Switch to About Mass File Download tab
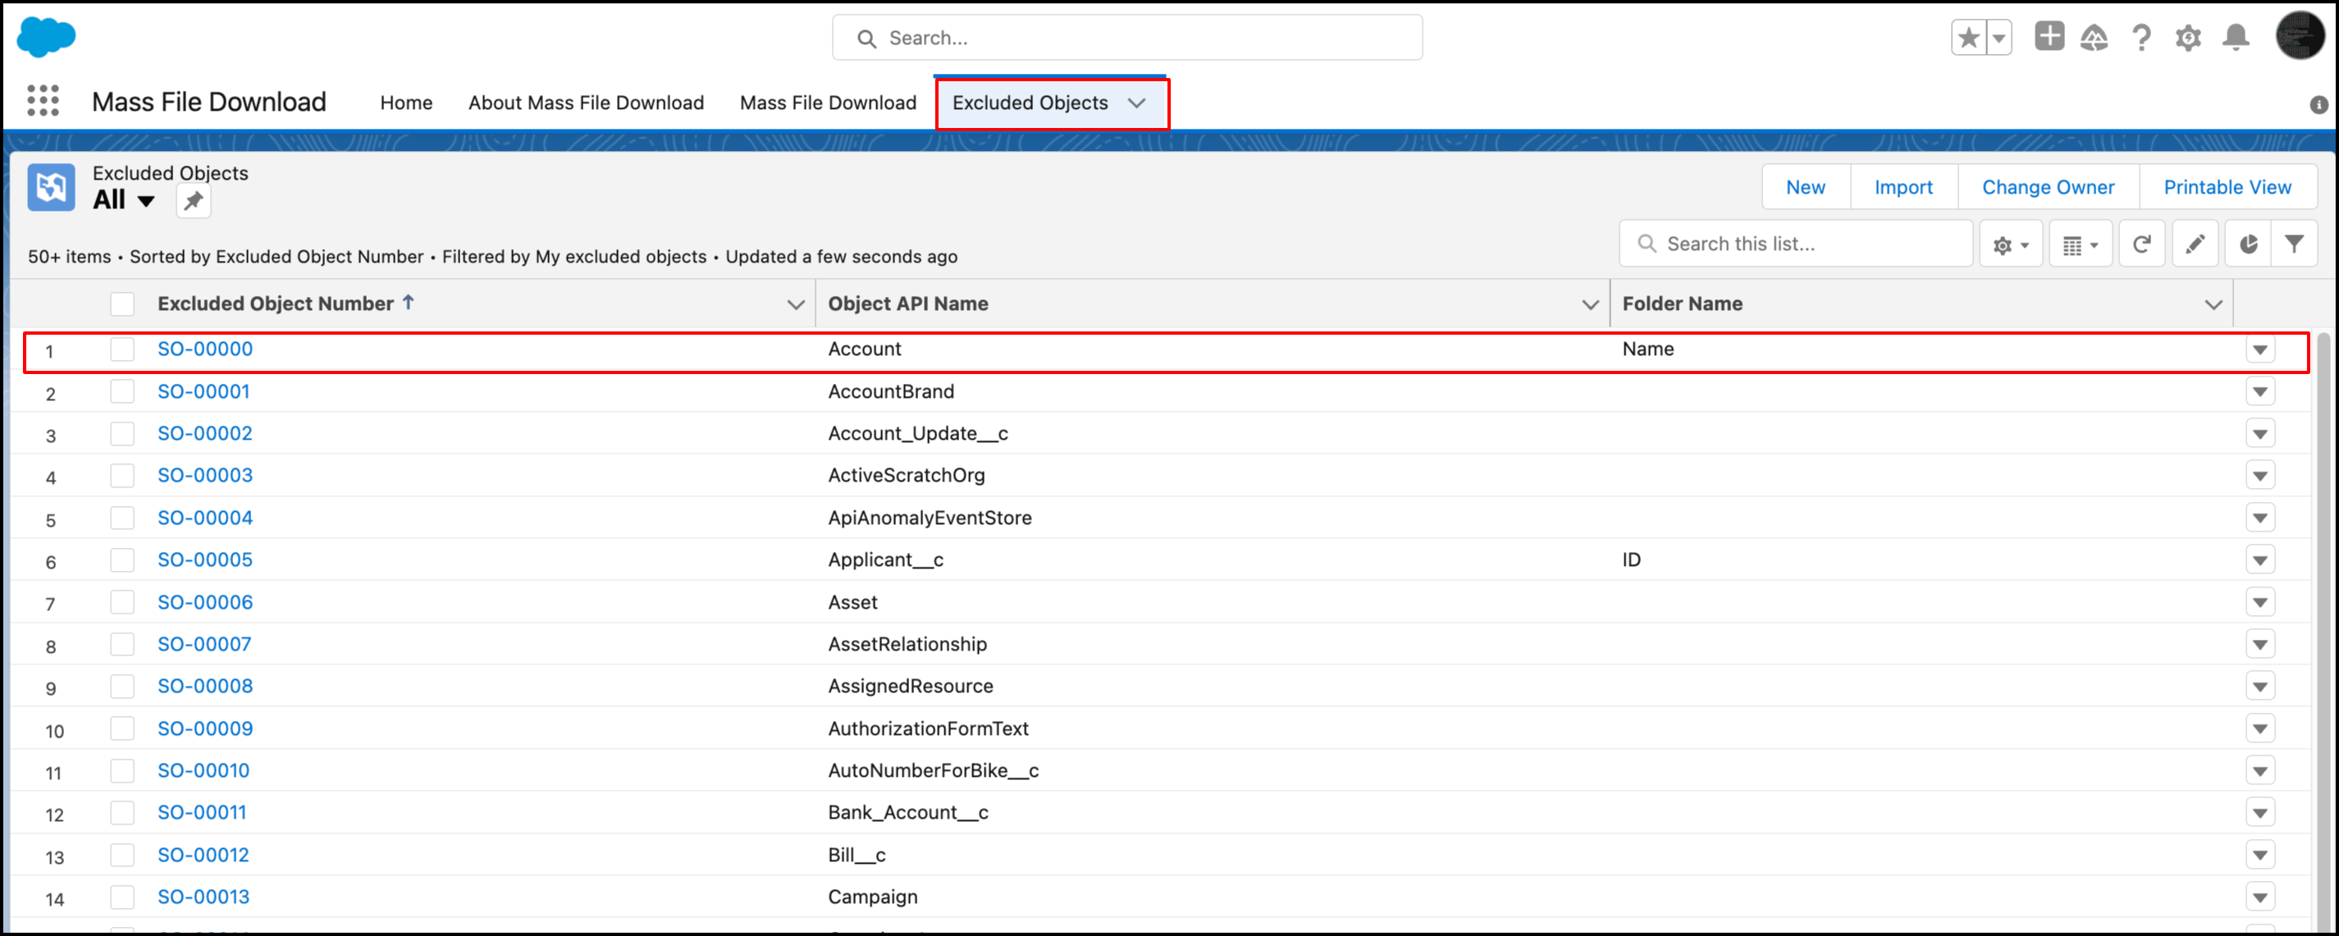 tap(586, 103)
